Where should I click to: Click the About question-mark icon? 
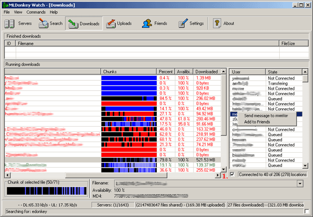(x=217, y=23)
